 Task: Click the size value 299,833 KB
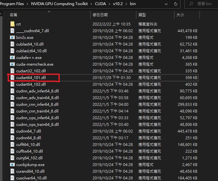tap(187, 104)
